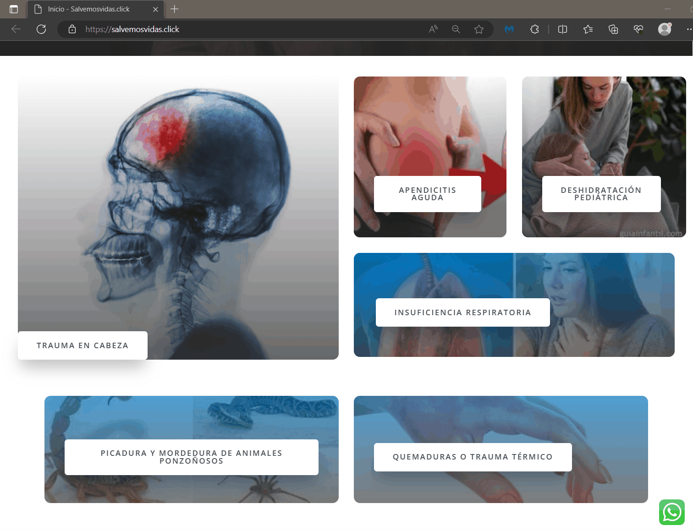This screenshot has height=531, width=693.
Task: Open the Deshidratación Pediátrica button
Action: coord(601,194)
